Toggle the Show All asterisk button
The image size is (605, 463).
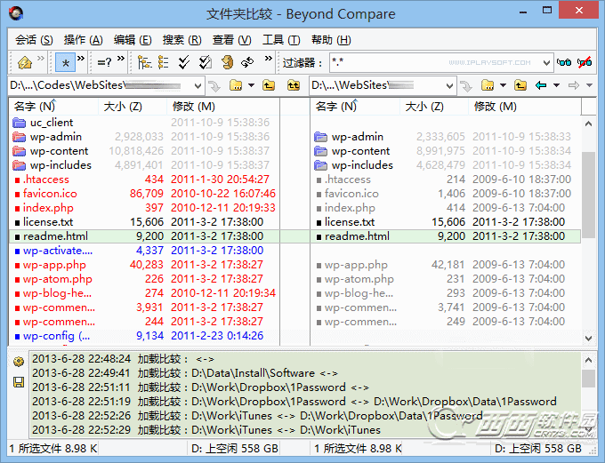pos(65,62)
